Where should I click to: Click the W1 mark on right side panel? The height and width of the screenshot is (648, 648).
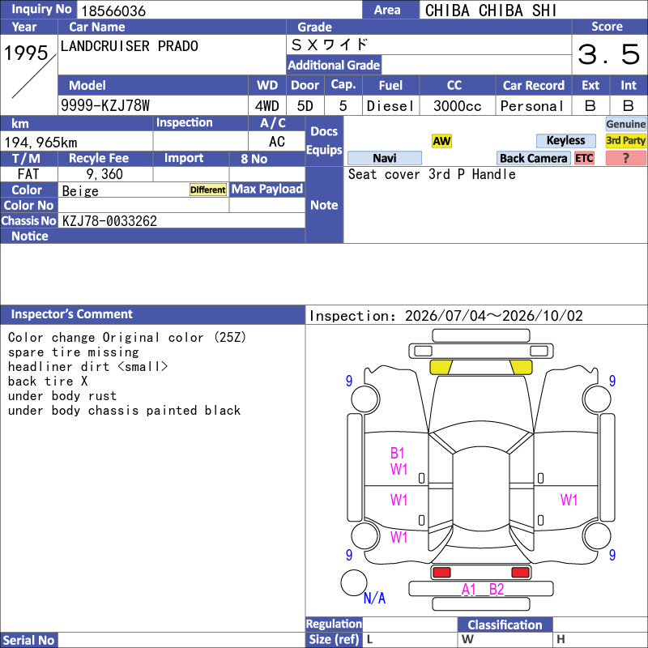pyautogui.click(x=569, y=500)
